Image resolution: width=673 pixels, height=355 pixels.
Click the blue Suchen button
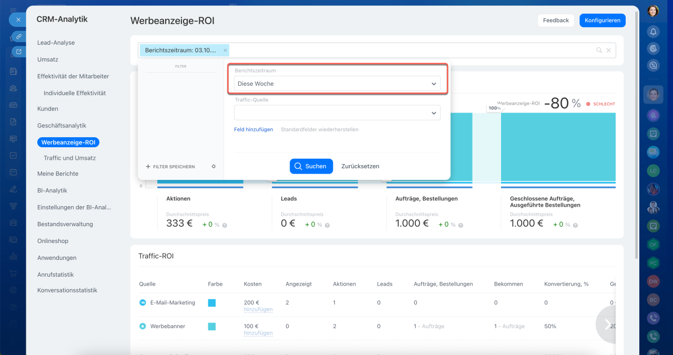[x=311, y=166]
